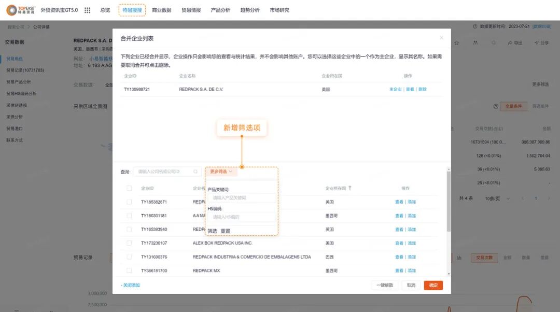Click dialog list vertical scrollbar thumb
The image size is (560, 312).
pyautogui.click(x=449, y=202)
